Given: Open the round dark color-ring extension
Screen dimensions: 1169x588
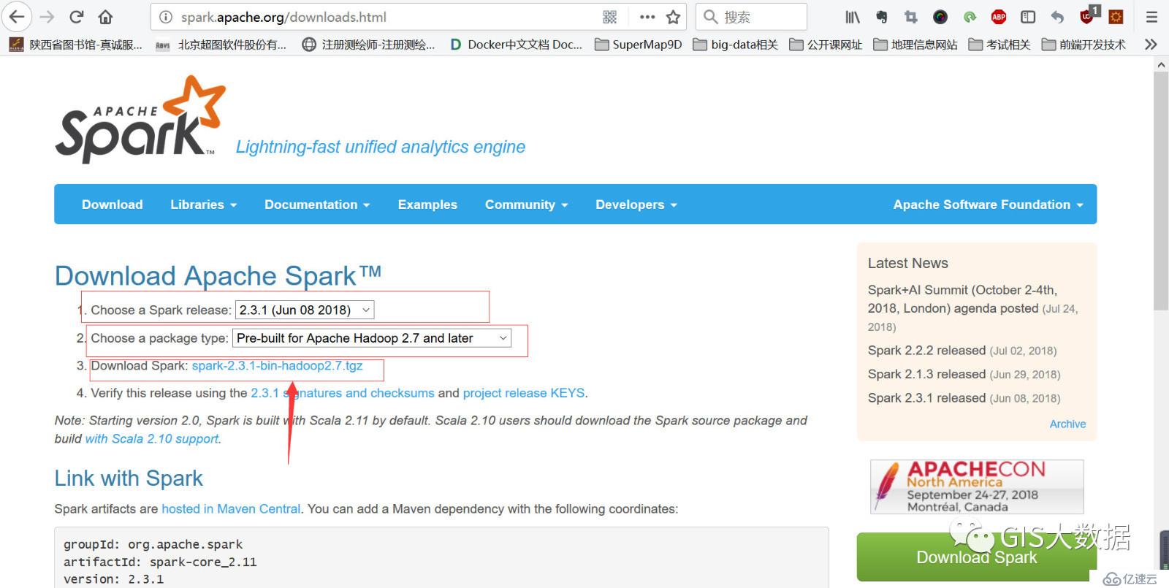Looking at the screenshot, I should (x=940, y=17).
